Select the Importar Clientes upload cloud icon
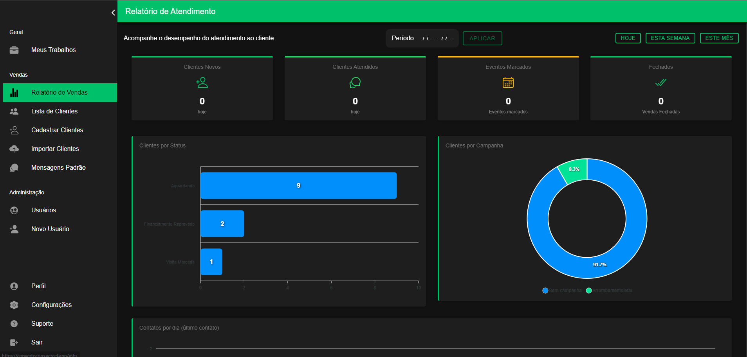This screenshot has height=357, width=747. tap(14, 149)
